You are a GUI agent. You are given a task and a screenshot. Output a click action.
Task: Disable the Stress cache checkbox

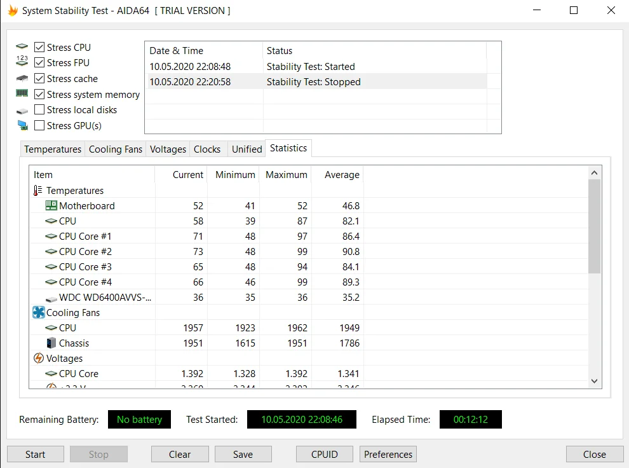[x=39, y=78]
